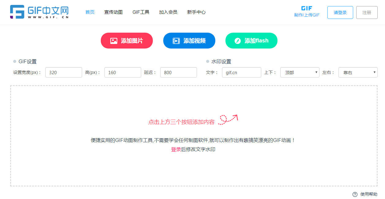The image size is (385, 199).
Task: Click 制作/上传GIF link
Action: 307,15
